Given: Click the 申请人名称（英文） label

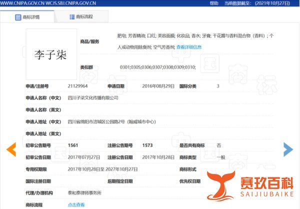Looking at the screenshot, I should click(x=43, y=110).
